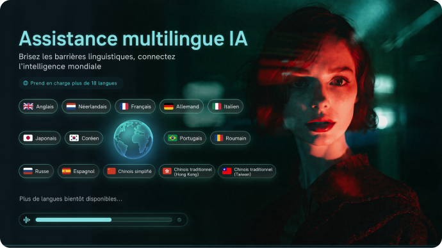
Task: Click the Hong Kong flag icon
Action: pyautogui.click(x=167, y=171)
